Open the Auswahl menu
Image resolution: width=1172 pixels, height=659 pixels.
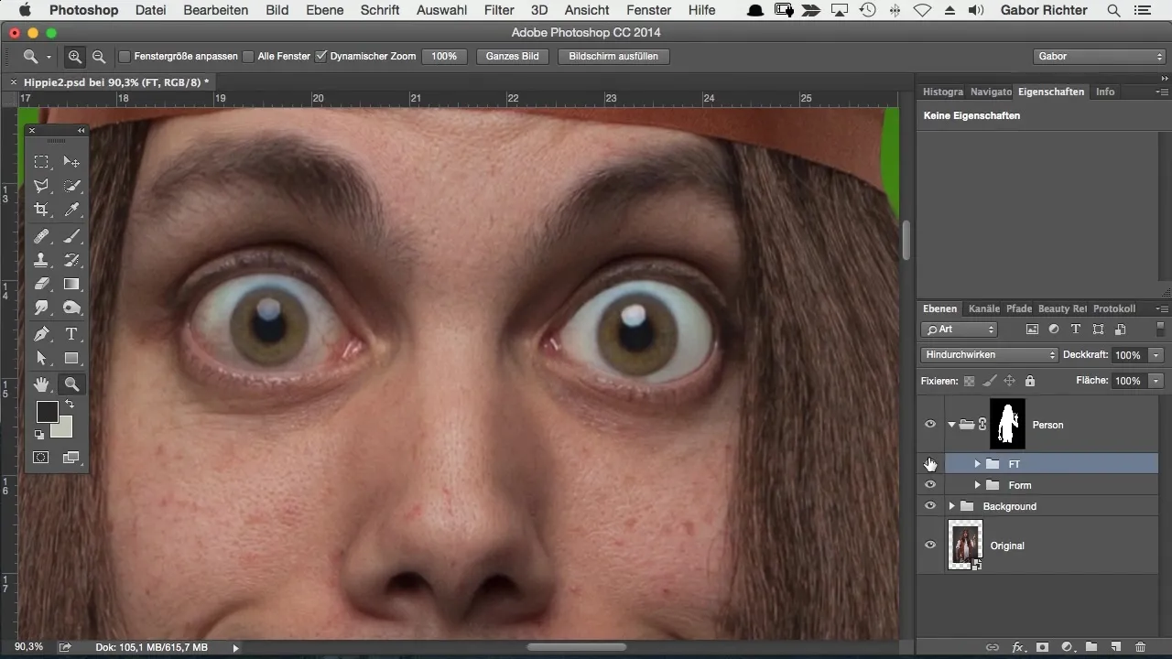(x=441, y=10)
